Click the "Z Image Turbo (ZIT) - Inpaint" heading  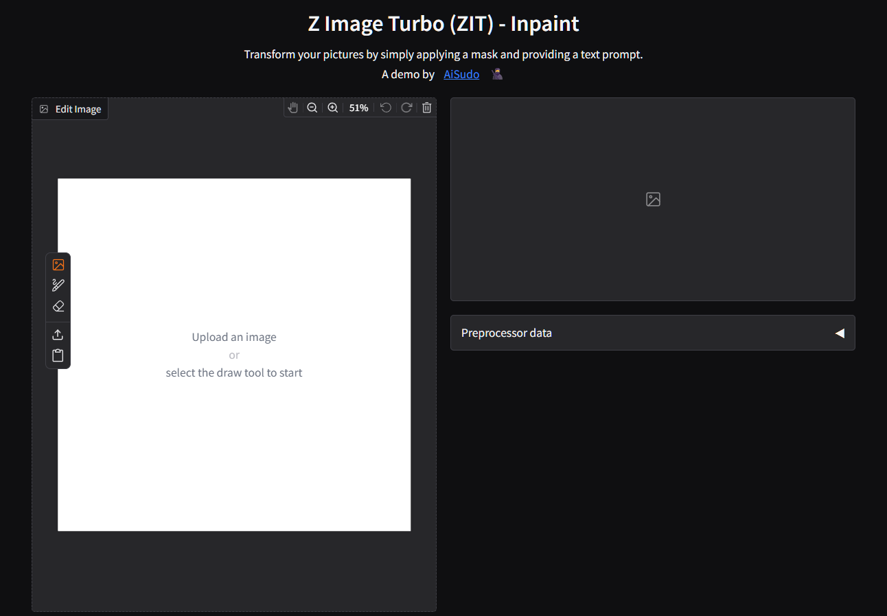pos(444,23)
